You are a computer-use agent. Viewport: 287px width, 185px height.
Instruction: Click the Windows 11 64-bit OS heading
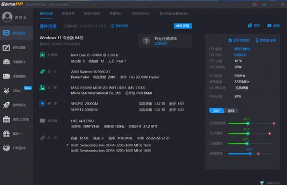point(61,38)
